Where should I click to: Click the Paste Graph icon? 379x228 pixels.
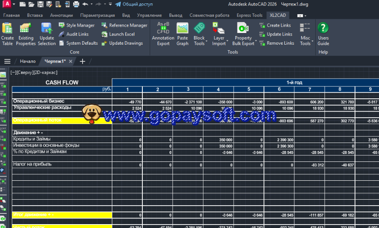[x=182, y=33]
